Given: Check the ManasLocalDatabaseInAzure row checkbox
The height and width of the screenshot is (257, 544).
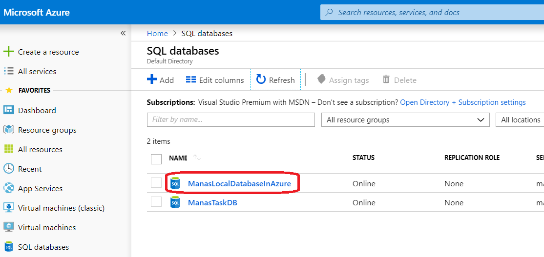Looking at the screenshot, I should click(156, 183).
